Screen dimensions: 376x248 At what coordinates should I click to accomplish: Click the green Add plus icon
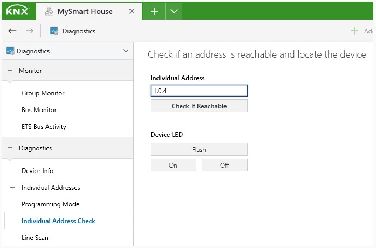click(x=354, y=31)
